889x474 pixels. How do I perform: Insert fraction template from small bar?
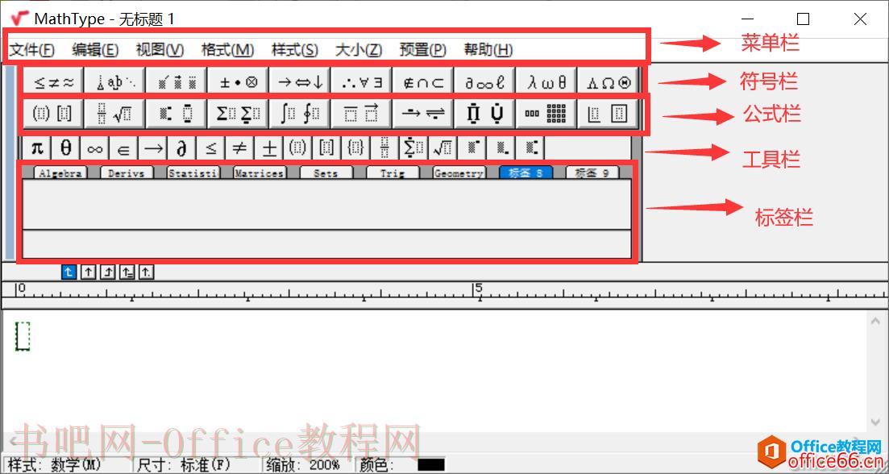coord(384,148)
